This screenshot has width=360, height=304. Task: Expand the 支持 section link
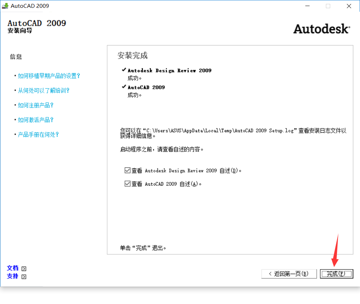pyautogui.click(x=12, y=276)
